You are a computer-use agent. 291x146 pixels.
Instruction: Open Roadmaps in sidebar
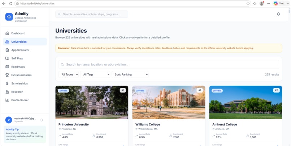click(25, 67)
